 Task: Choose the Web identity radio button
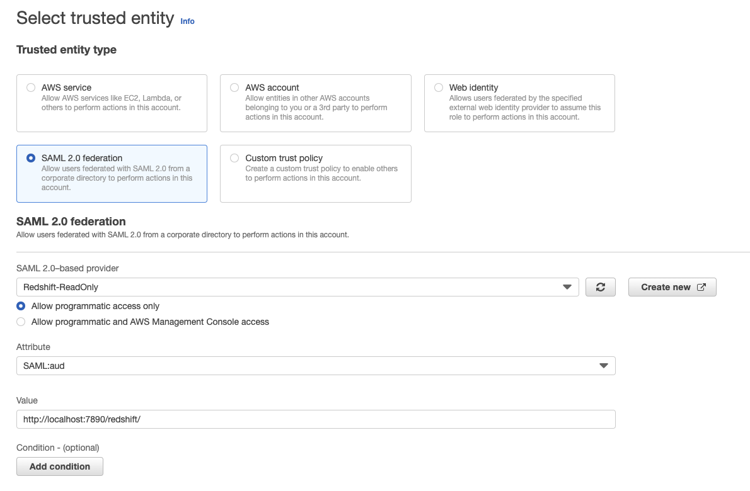click(439, 87)
